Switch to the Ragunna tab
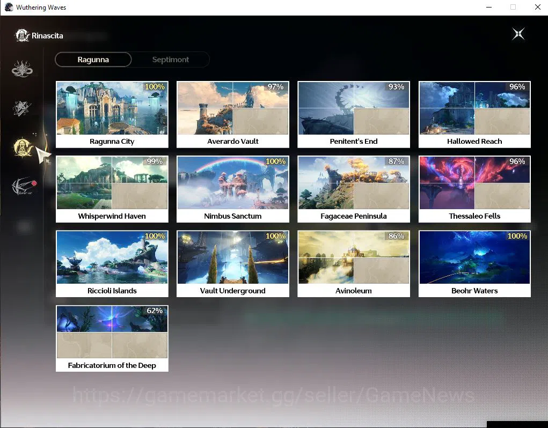Image resolution: width=548 pixels, height=428 pixels. 93,60
